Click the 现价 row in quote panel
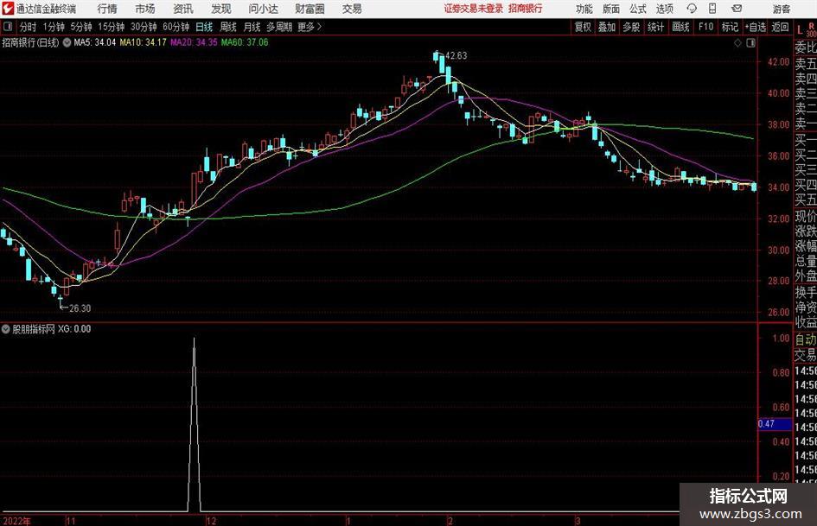This screenshot has width=817, height=526. click(806, 216)
